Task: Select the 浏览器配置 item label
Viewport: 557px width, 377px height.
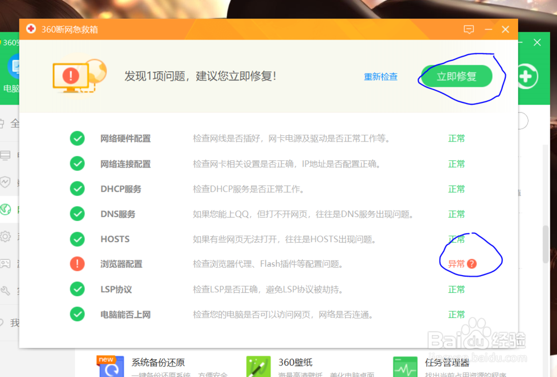Action: tap(121, 264)
